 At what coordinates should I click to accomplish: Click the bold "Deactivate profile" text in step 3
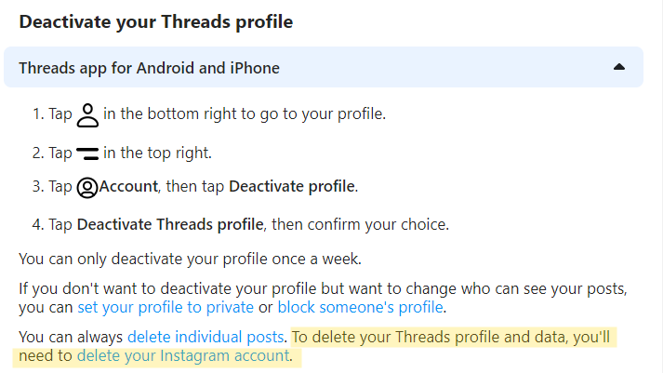click(292, 187)
